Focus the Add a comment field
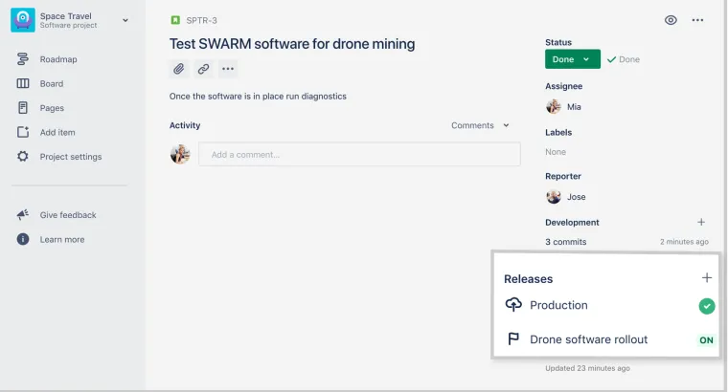 click(359, 154)
